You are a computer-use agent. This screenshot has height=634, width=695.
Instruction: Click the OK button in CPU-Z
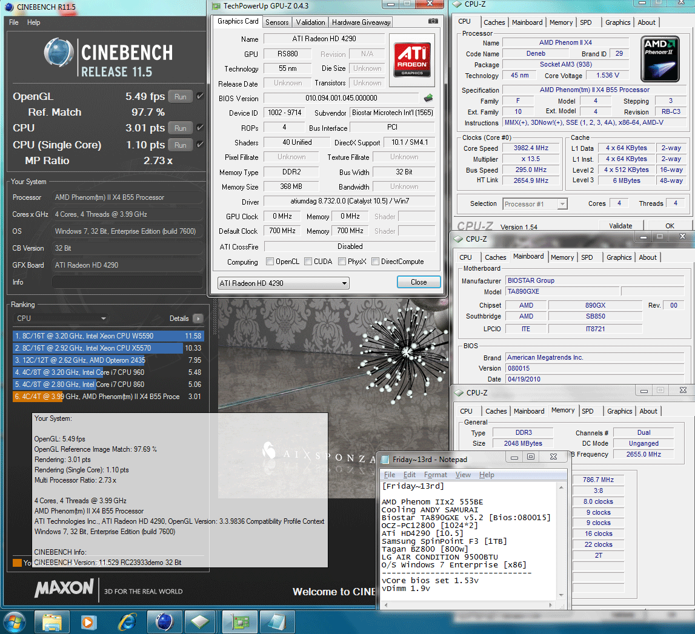click(670, 225)
